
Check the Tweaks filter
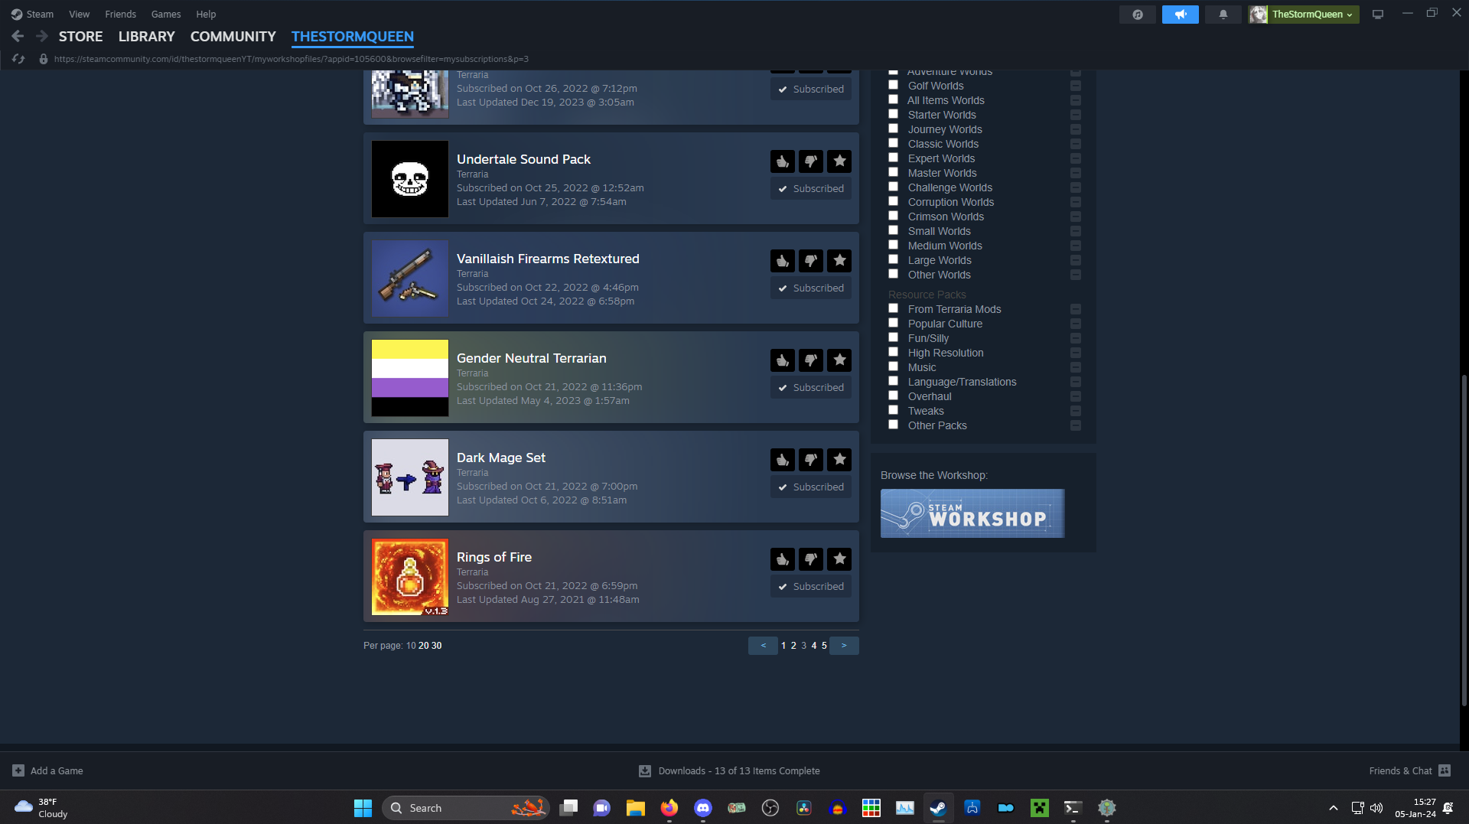893,410
